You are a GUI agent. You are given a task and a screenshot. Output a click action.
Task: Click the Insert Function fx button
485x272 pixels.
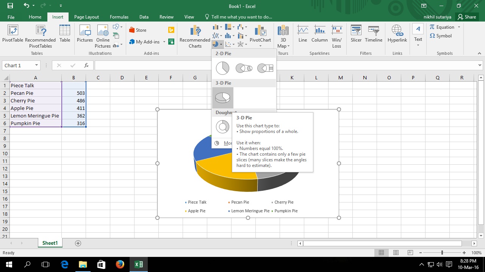[x=86, y=65]
